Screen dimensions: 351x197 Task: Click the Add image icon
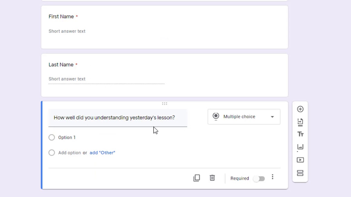[300, 147]
